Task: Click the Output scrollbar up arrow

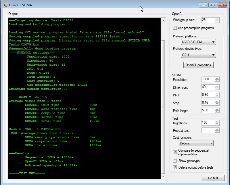Action: click(163, 20)
